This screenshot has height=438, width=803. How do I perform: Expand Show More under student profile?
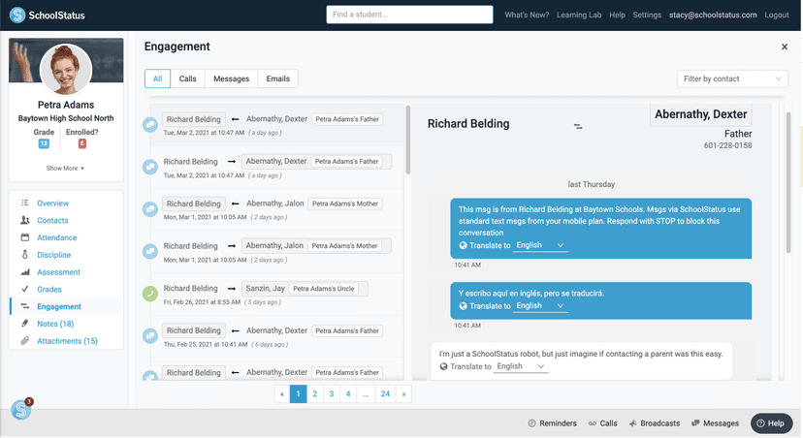tap(66, 169)
